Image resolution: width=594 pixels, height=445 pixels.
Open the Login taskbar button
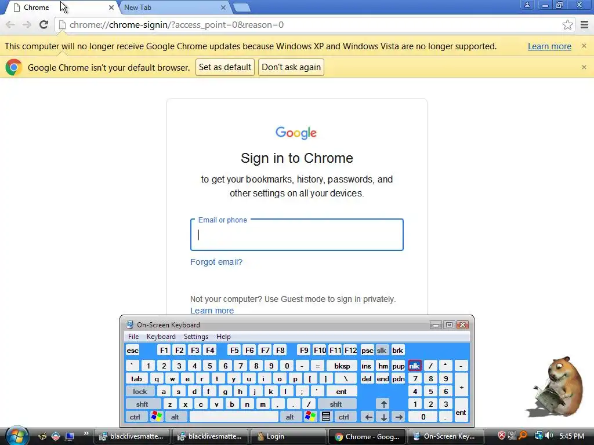coord(289,436)
